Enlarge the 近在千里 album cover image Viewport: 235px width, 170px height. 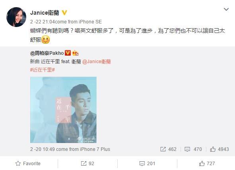[x=63, y=110]
